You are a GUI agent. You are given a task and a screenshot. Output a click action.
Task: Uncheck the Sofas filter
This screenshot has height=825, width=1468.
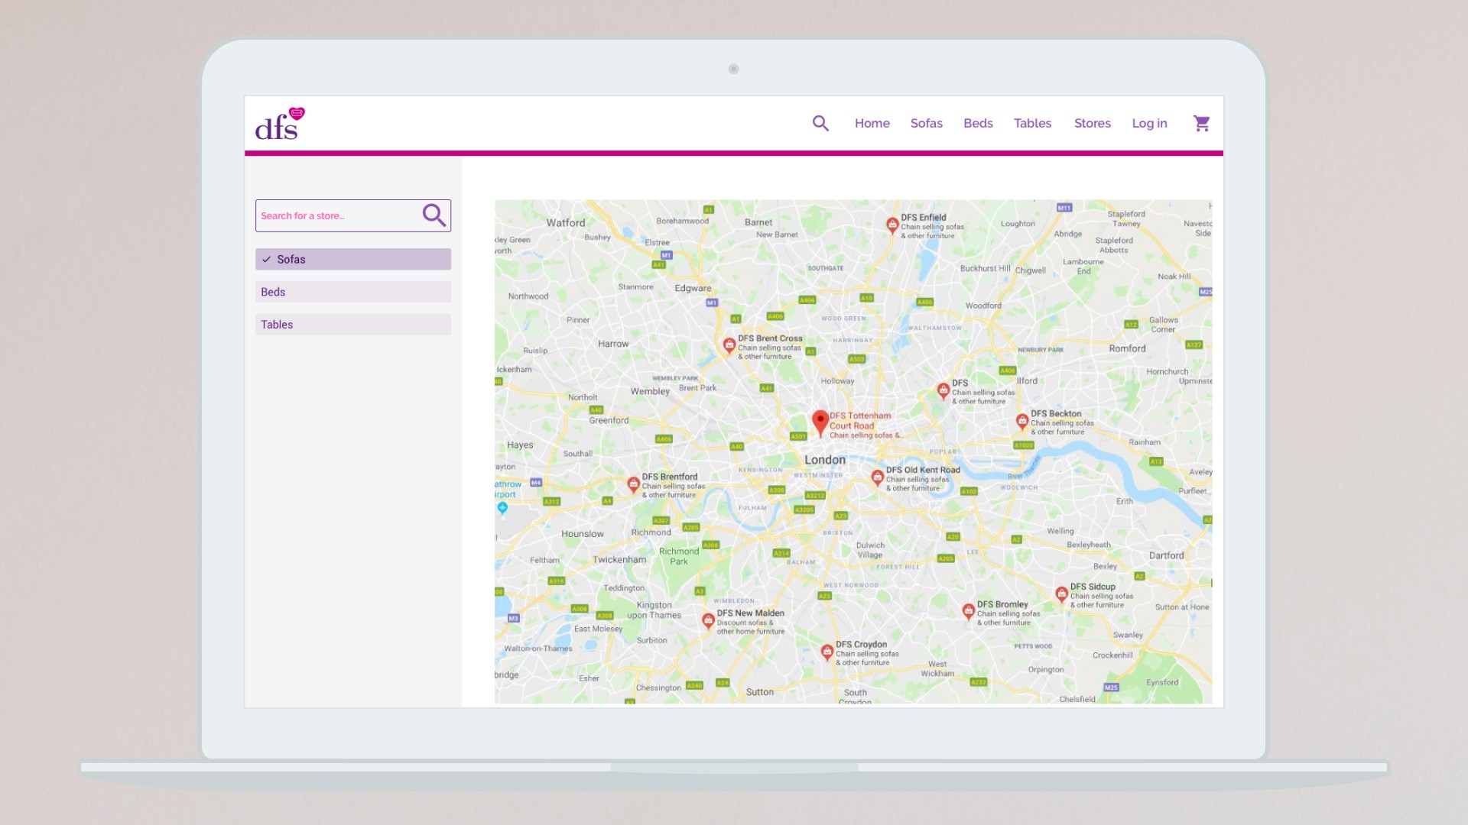(352, 259)
